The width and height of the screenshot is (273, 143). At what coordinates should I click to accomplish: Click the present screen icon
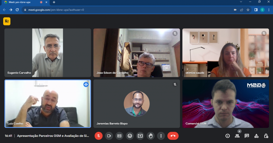[140, 136]
